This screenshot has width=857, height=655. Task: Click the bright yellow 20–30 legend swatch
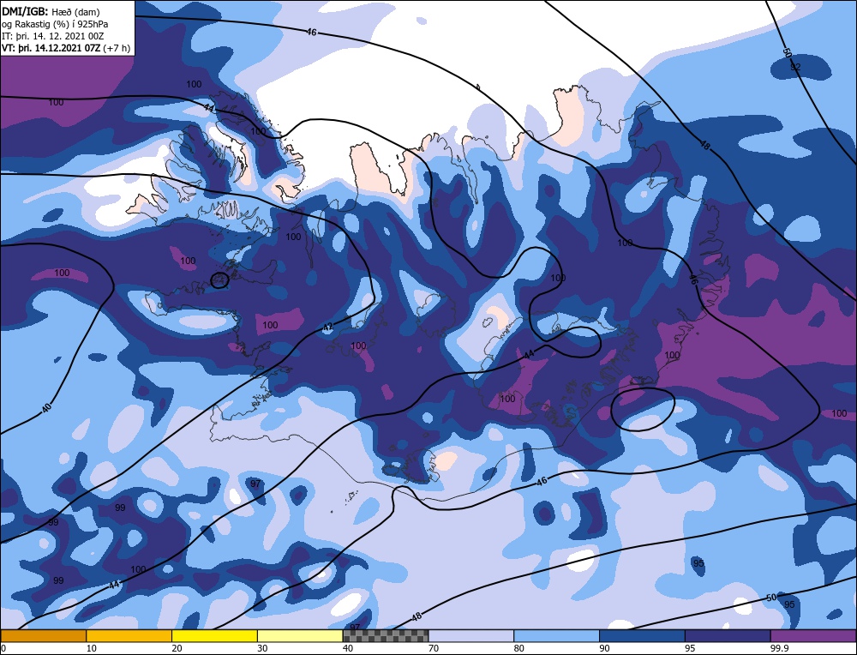pyautogui.click(x=214, y=635)
